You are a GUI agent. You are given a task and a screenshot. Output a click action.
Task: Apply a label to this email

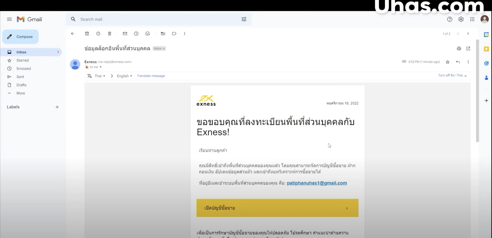pos(174,34)
